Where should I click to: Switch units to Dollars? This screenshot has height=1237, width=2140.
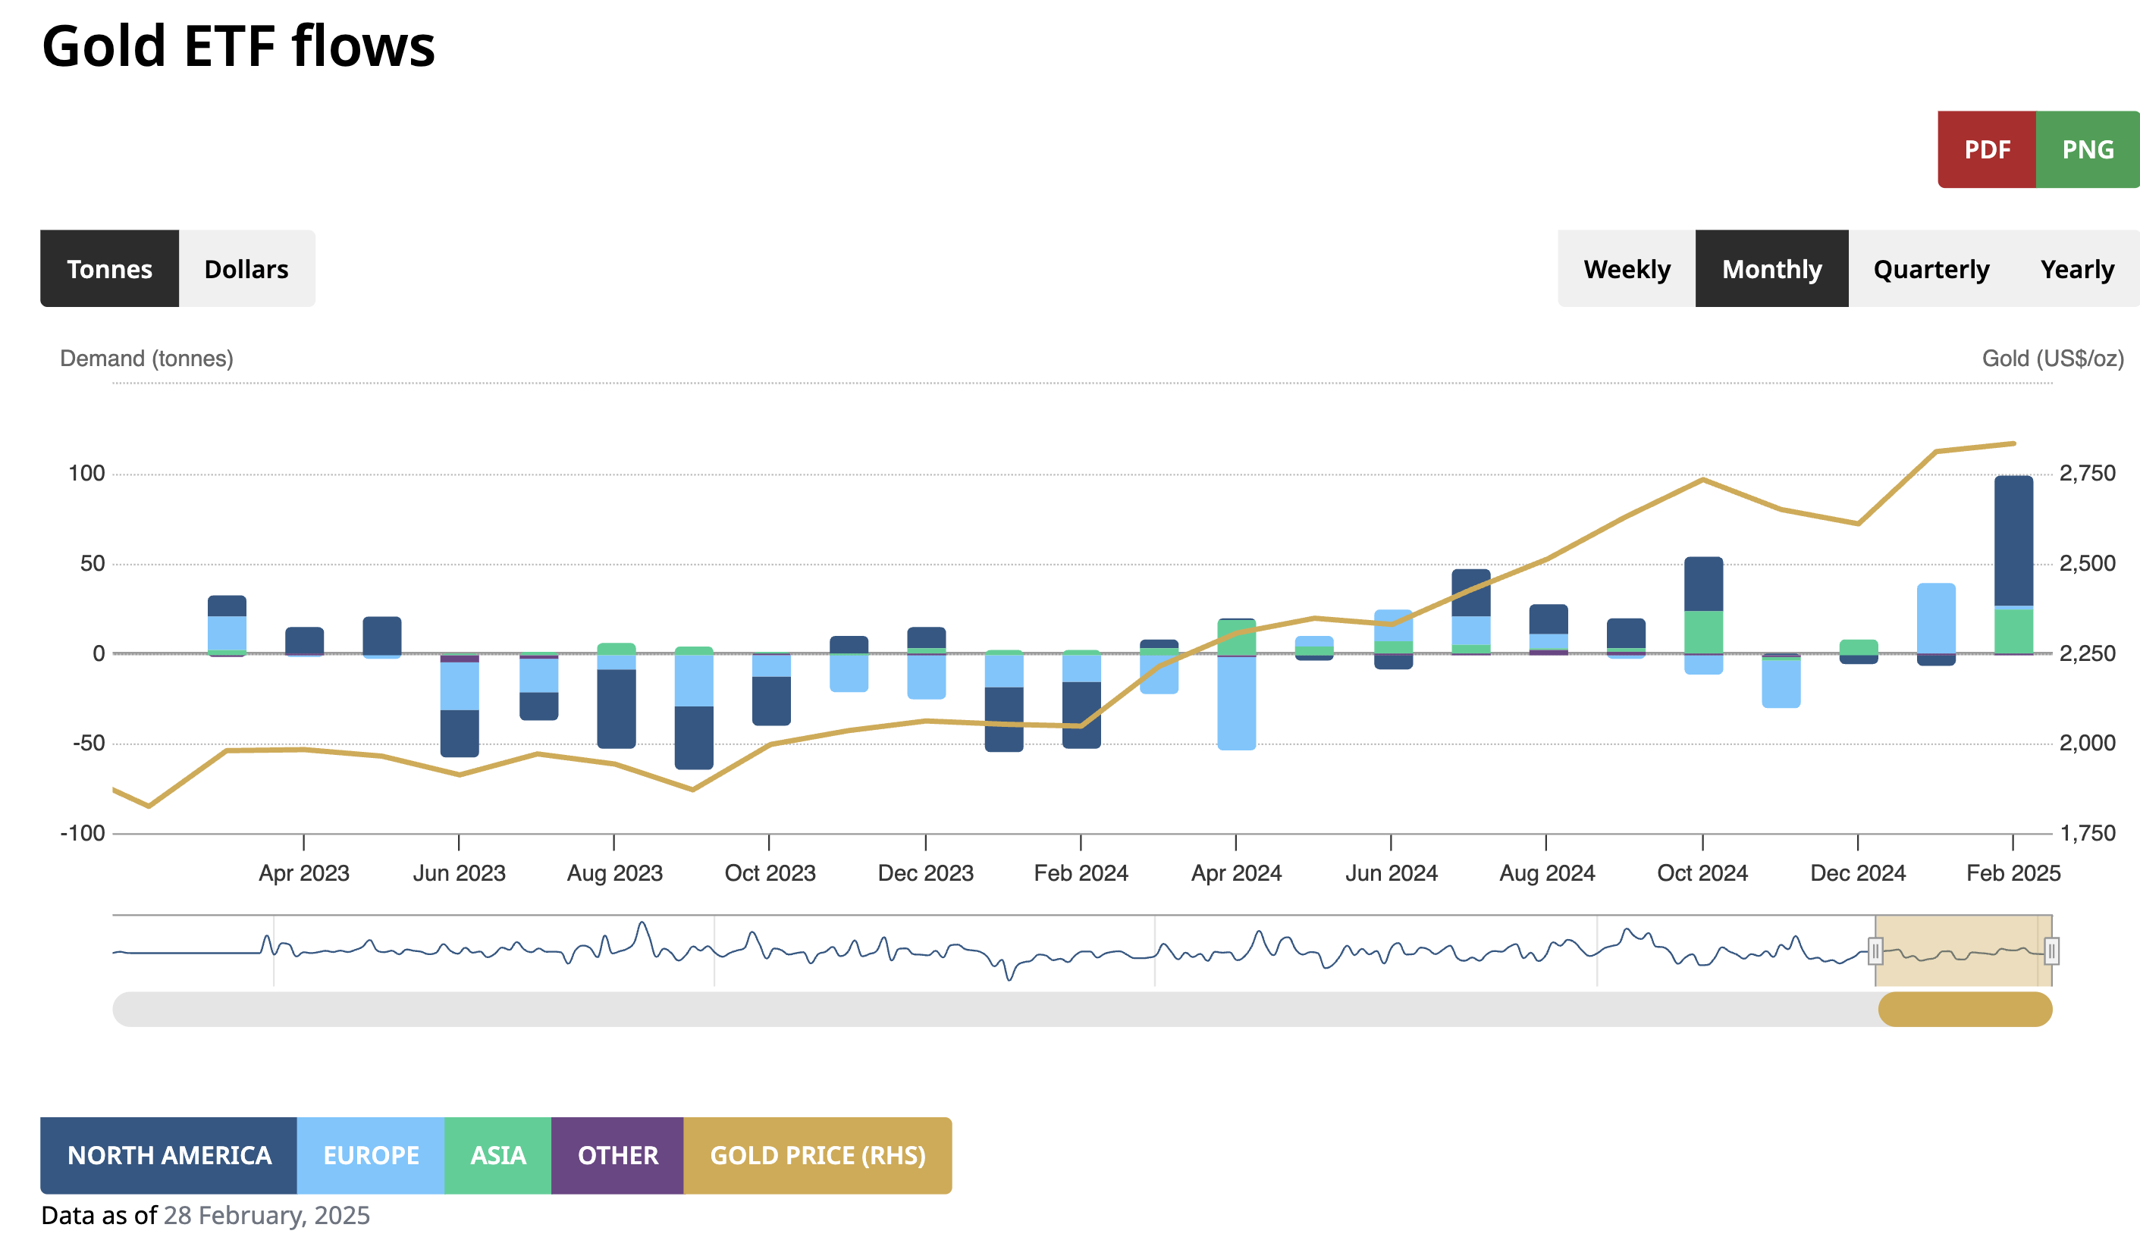tap(246, 269)
